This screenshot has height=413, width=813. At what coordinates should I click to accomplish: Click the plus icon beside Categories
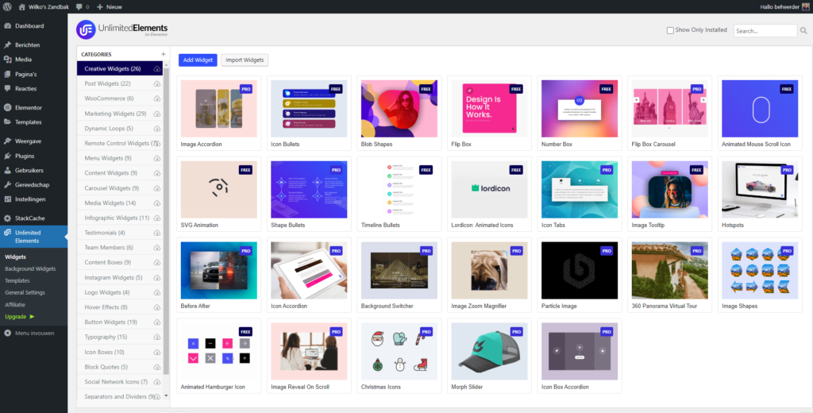[x=164, y=54]
